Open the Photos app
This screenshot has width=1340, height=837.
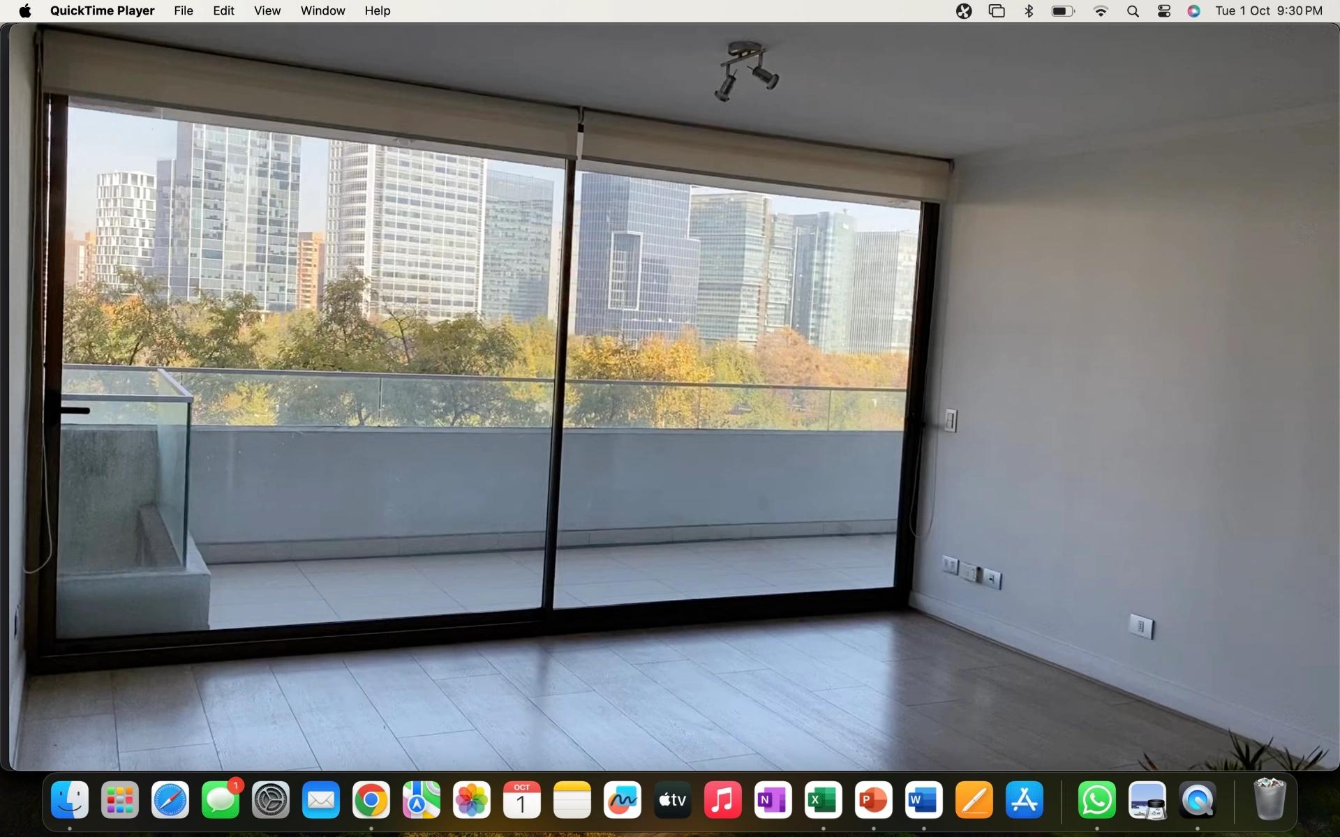click(471, 800)
